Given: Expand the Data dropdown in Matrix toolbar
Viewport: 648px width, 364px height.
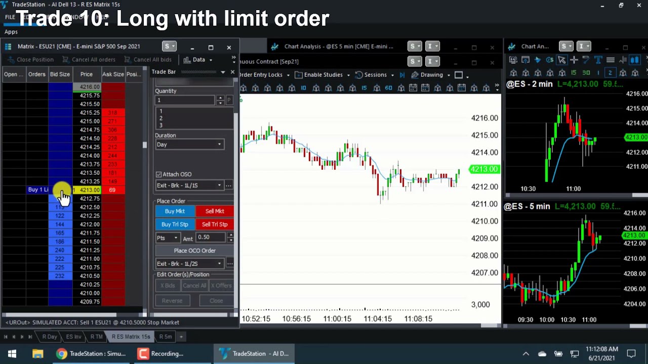Looking at the screenshot, I should 211,60.
